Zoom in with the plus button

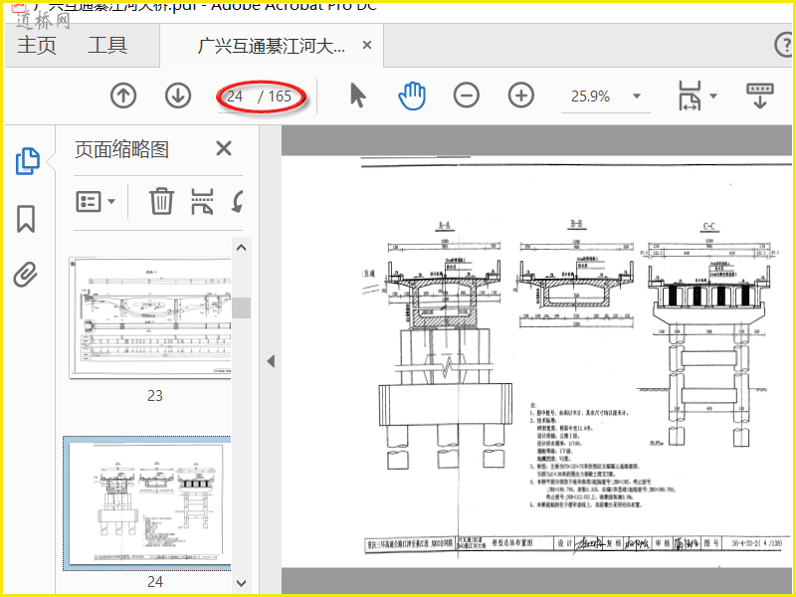(521, 96)
